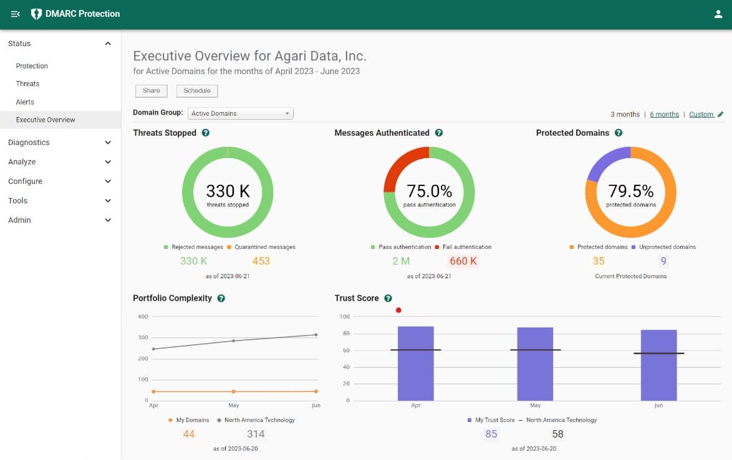Screen dimensions: 732x460
Task: Click the Fail authentication legend swatch
Action: coord(437,247)
